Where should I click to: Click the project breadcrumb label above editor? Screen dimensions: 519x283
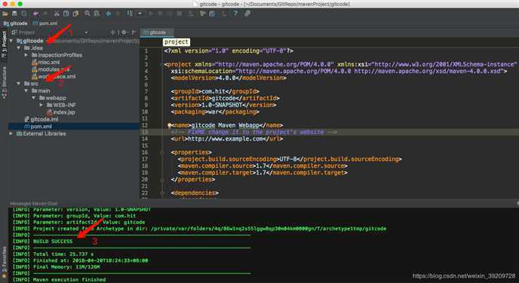click(x=177, y=42)
